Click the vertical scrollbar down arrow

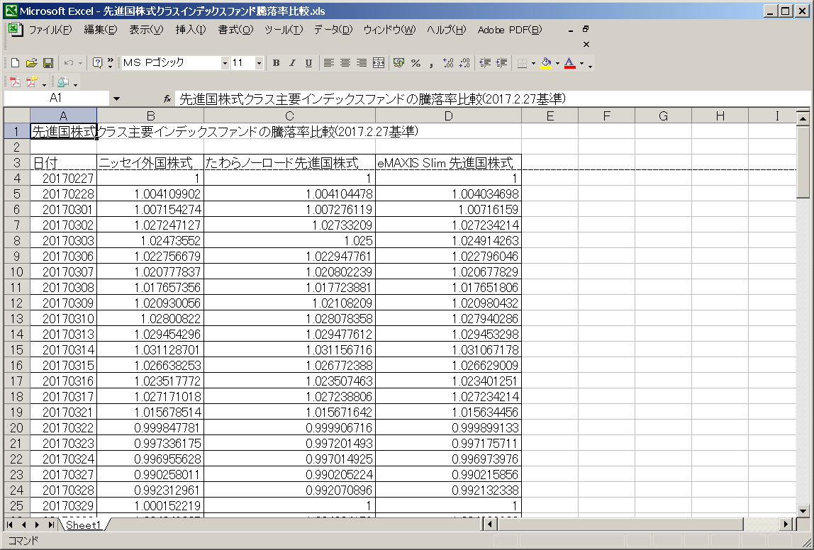pos(803,510)
